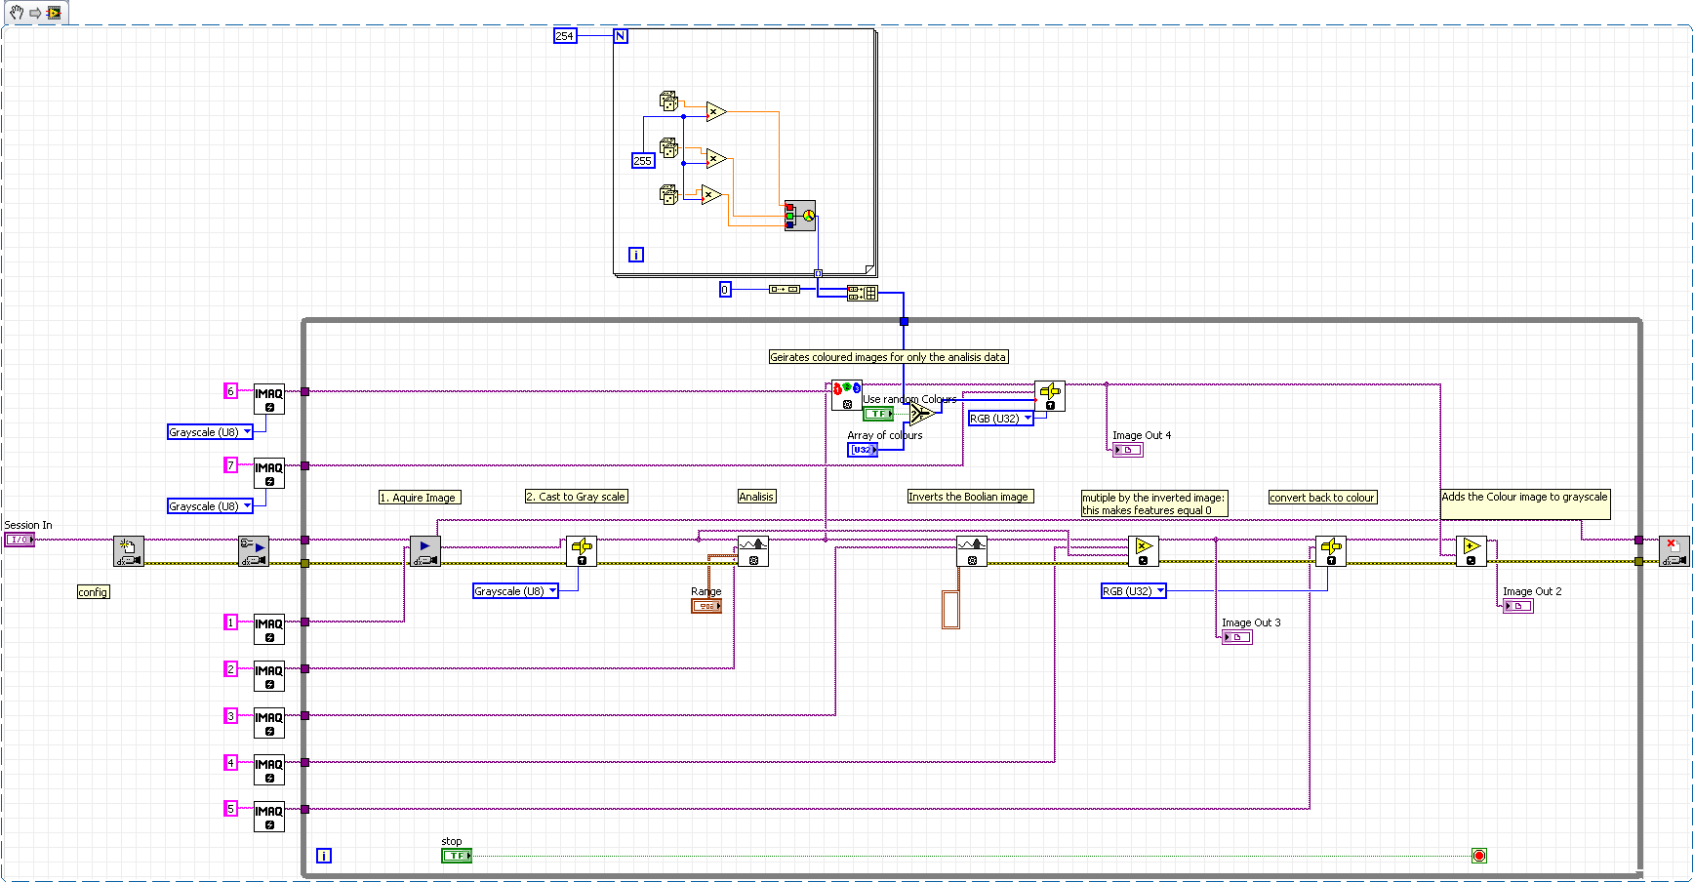1694x883 pixels.
Task: Open the RGB (U32) dropdown under convert back to colour
Action: 1133,591
